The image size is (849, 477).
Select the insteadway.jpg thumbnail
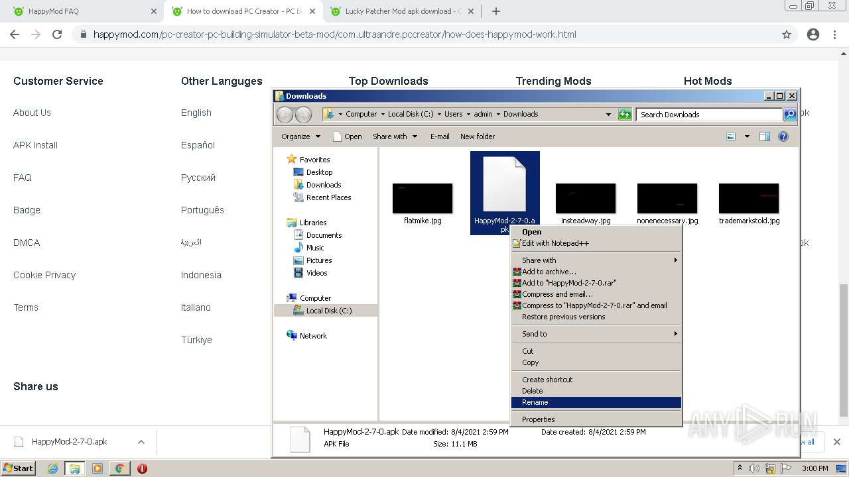tap(586, 198)
